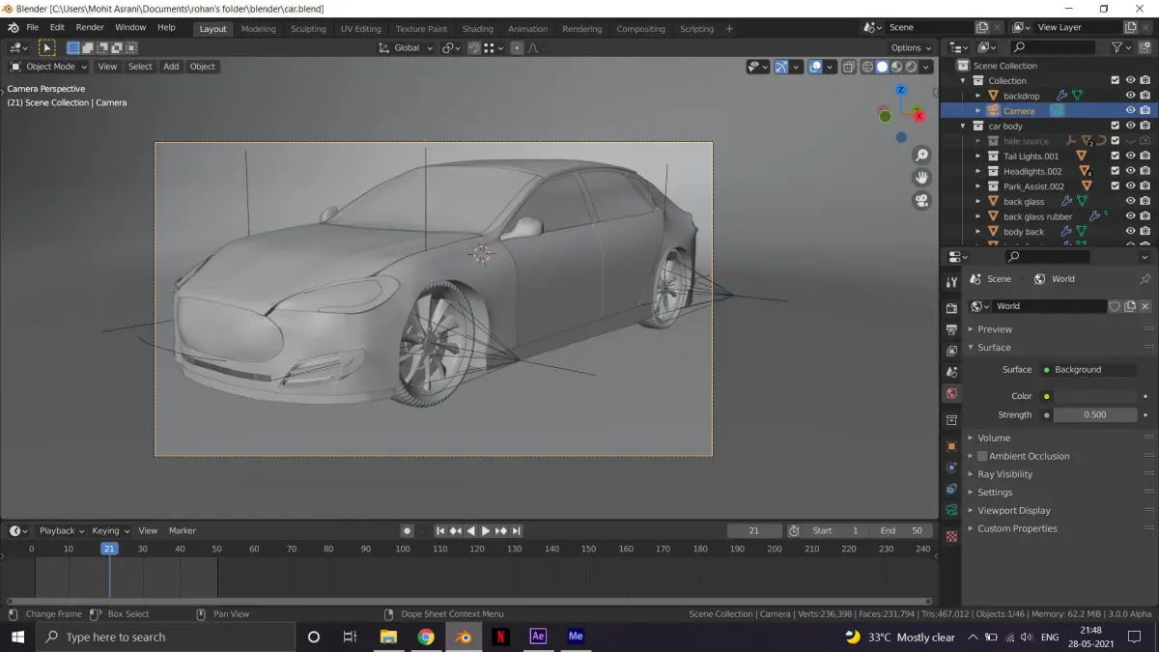Viewport: 1159px width, 652px height.
Task: Open the Render menu
Action: pos(90,27)
